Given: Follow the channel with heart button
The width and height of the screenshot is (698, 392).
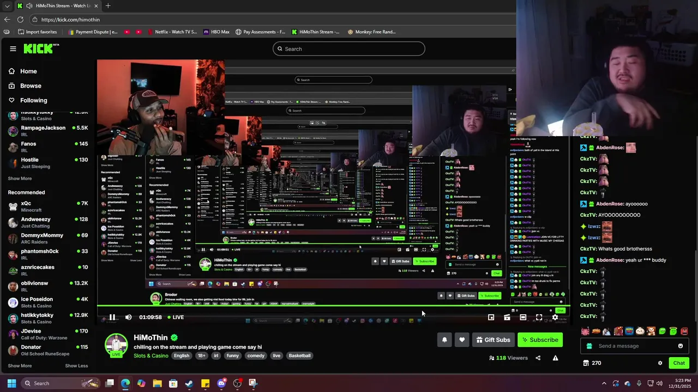Looking at the screenshot, I should click(x=462, y=340).
